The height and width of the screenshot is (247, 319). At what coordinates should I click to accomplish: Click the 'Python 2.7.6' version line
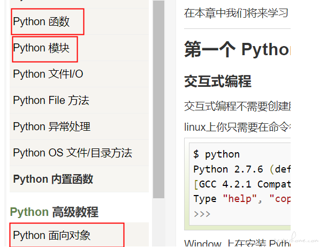click(242, 169)
